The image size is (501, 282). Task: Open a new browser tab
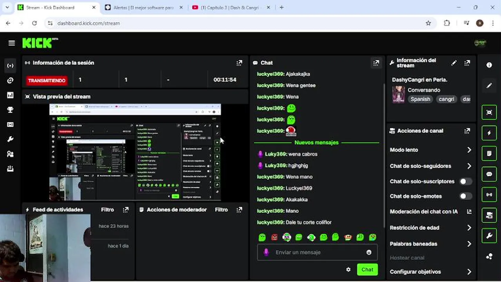click(281, 7)
